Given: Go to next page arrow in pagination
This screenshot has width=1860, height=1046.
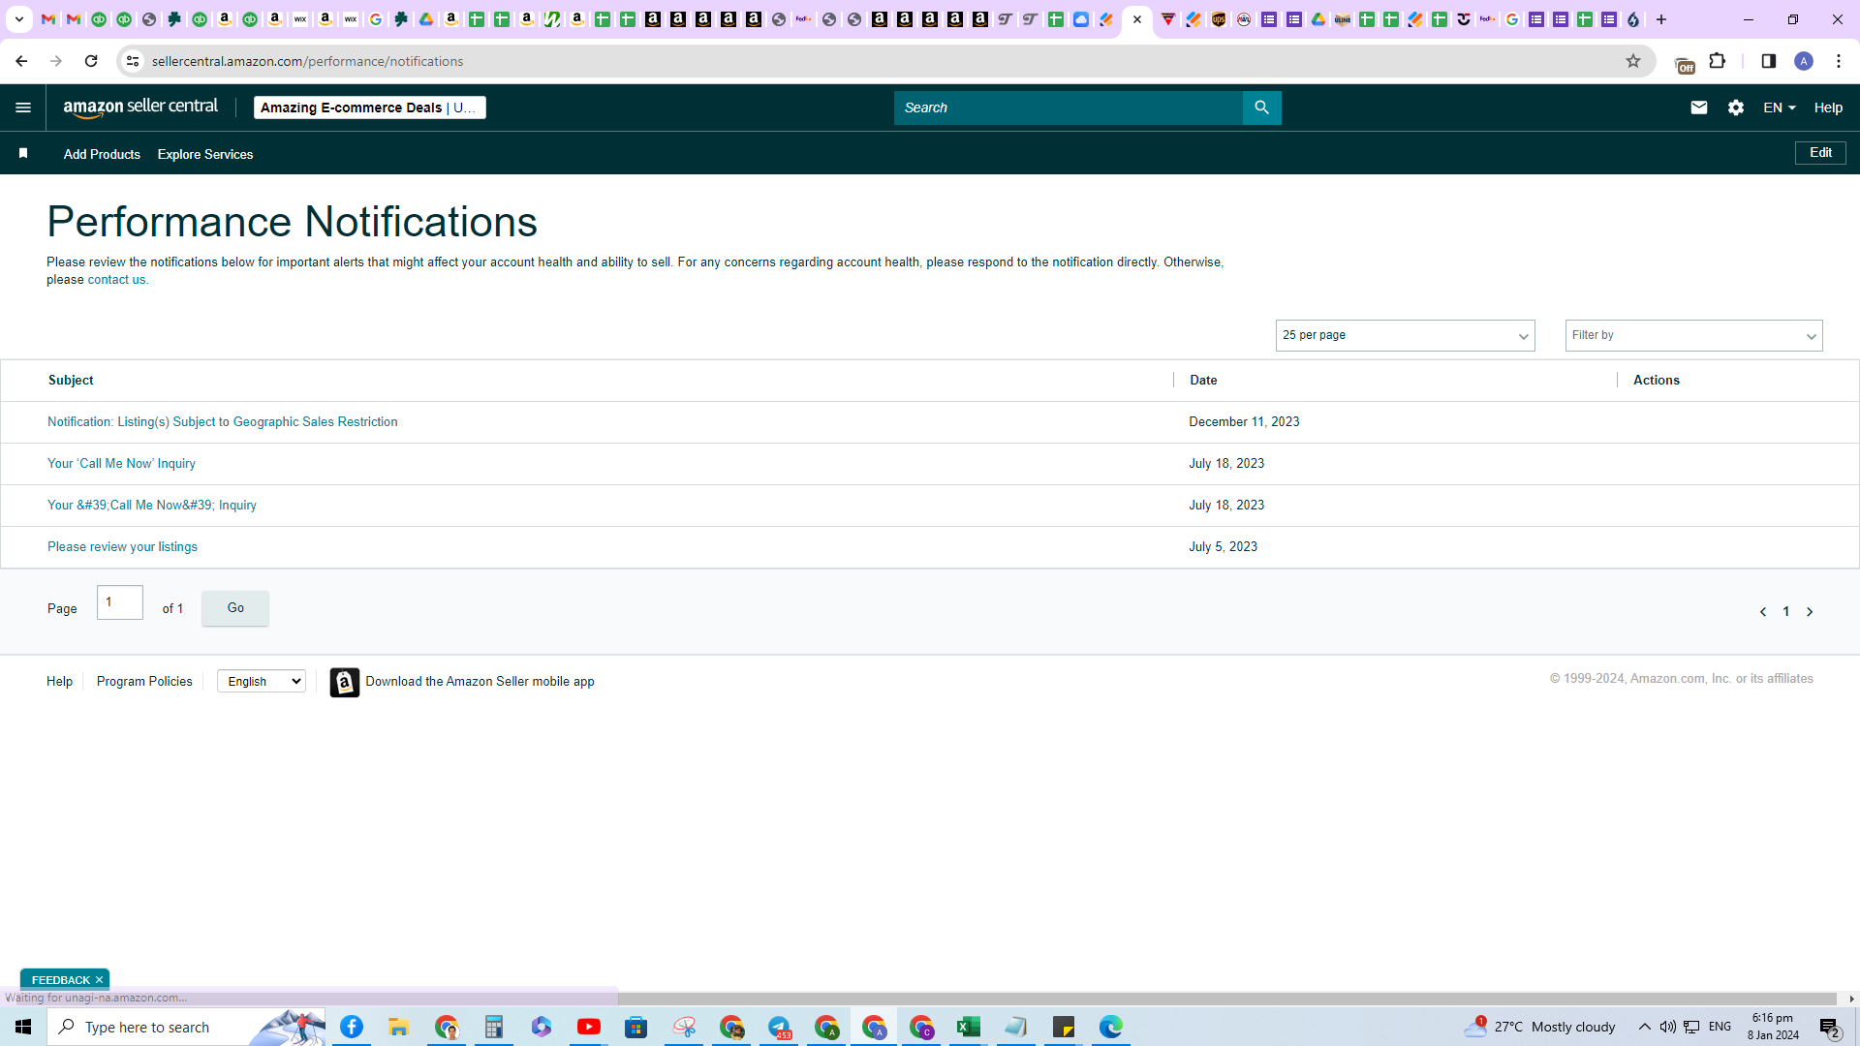Looking at the screenshot, I should coord(1809,612).
